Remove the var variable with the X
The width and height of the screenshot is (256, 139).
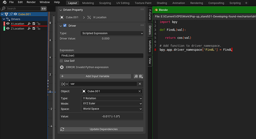140,84
